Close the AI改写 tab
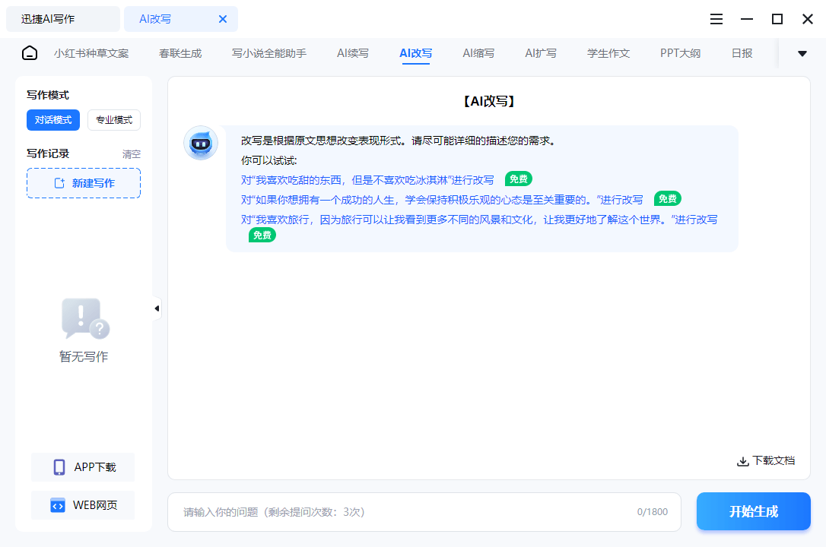The height and width of the screenshot is (547, 826). pos(223,19)
